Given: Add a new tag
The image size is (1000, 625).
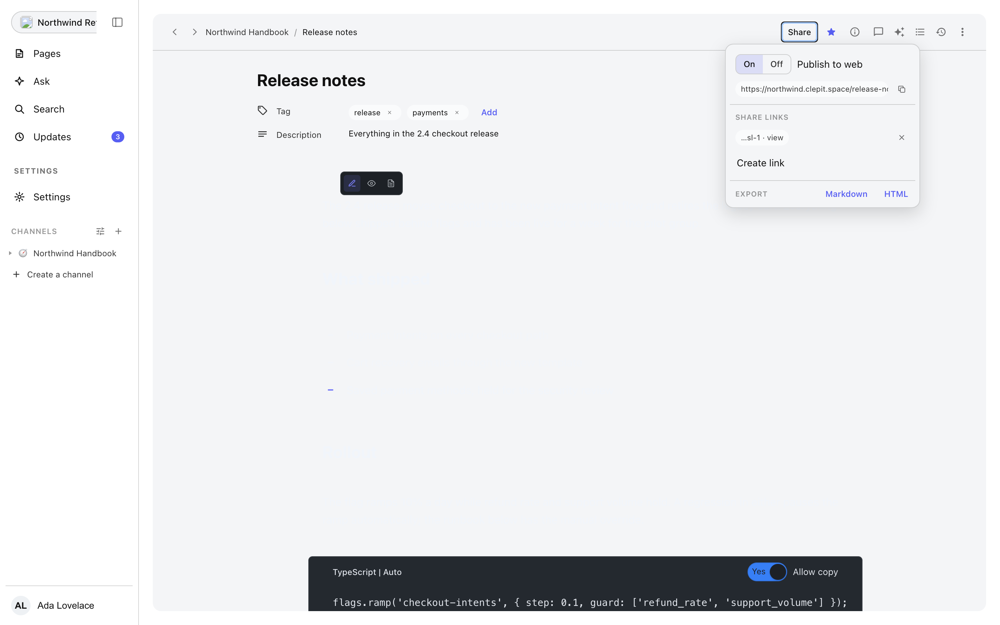Looking at the screenshot, I should tap(489, 112).
